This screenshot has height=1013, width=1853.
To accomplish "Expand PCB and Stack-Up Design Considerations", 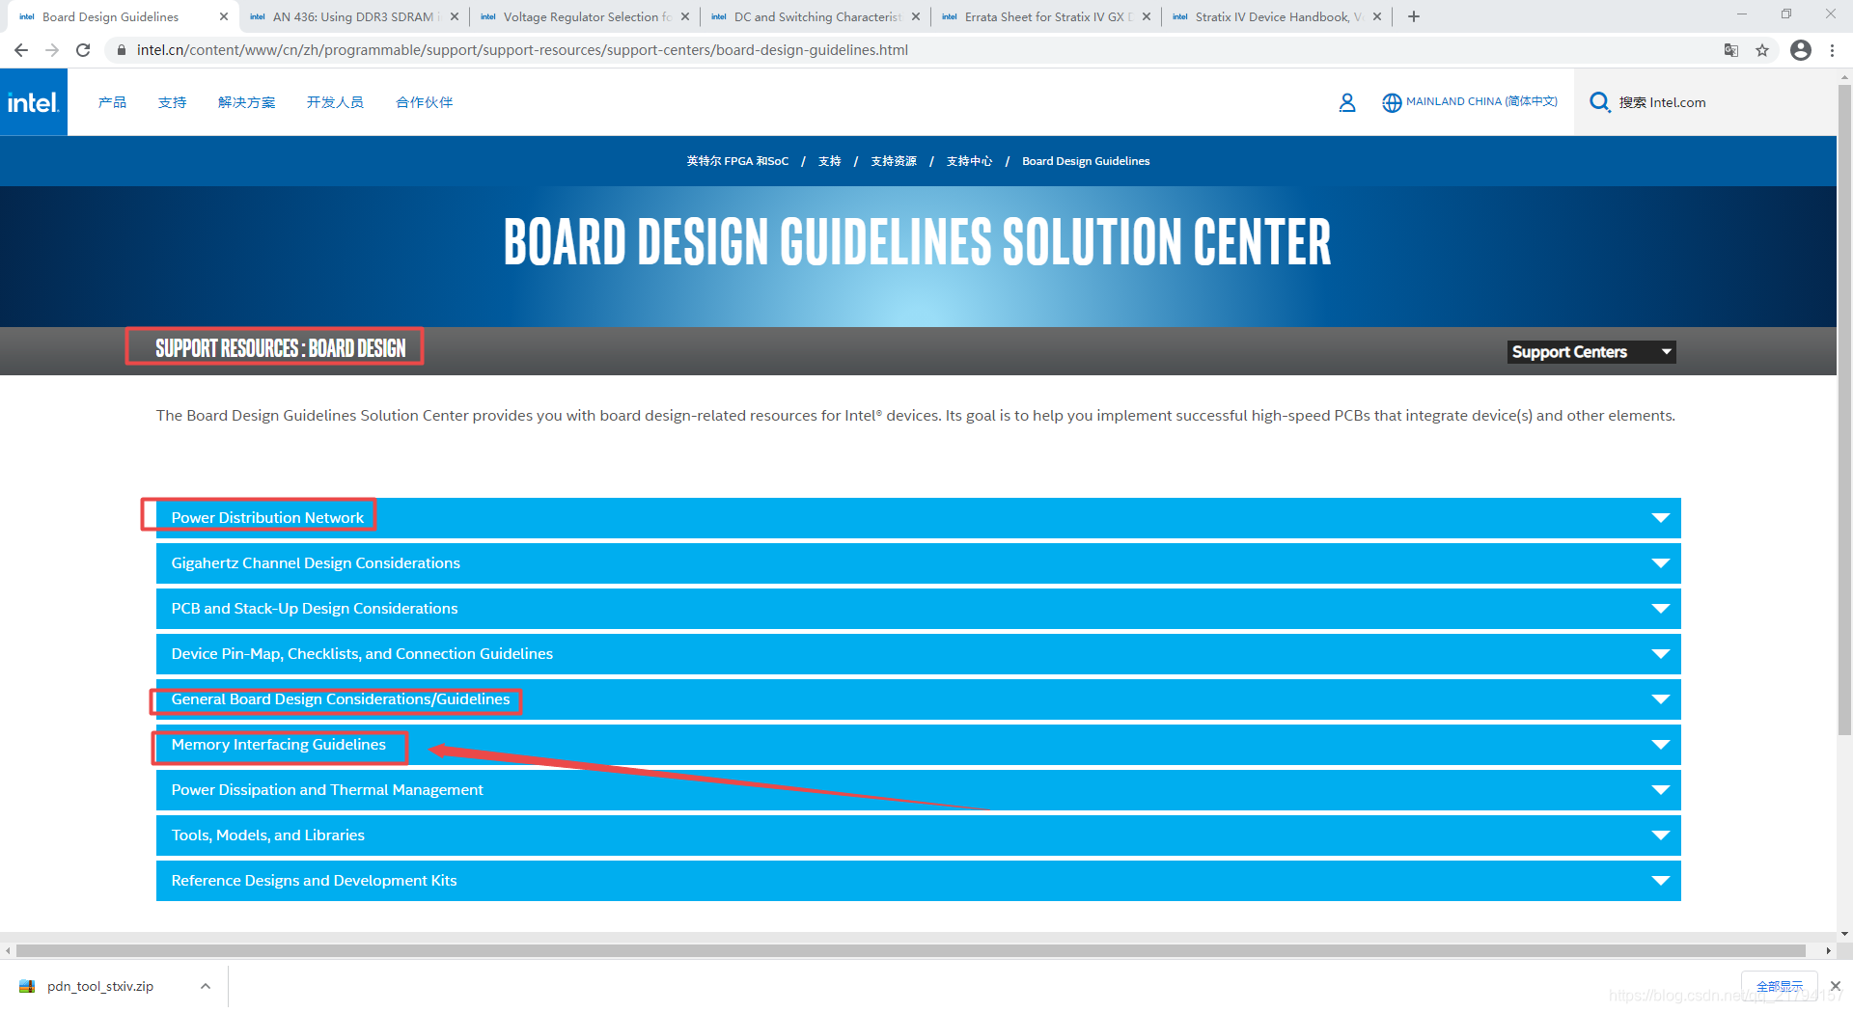I will pos(919,609).
